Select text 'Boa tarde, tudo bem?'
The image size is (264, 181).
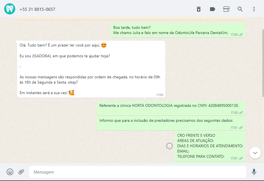(132, 27)
